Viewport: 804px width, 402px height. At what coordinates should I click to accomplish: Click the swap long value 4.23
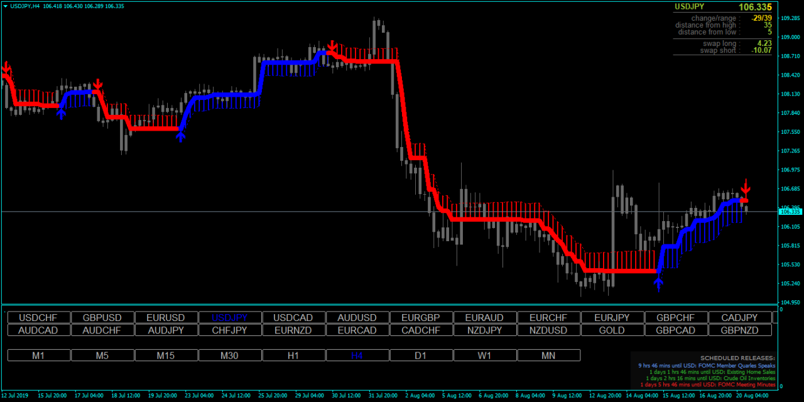(x=764, y=43)
